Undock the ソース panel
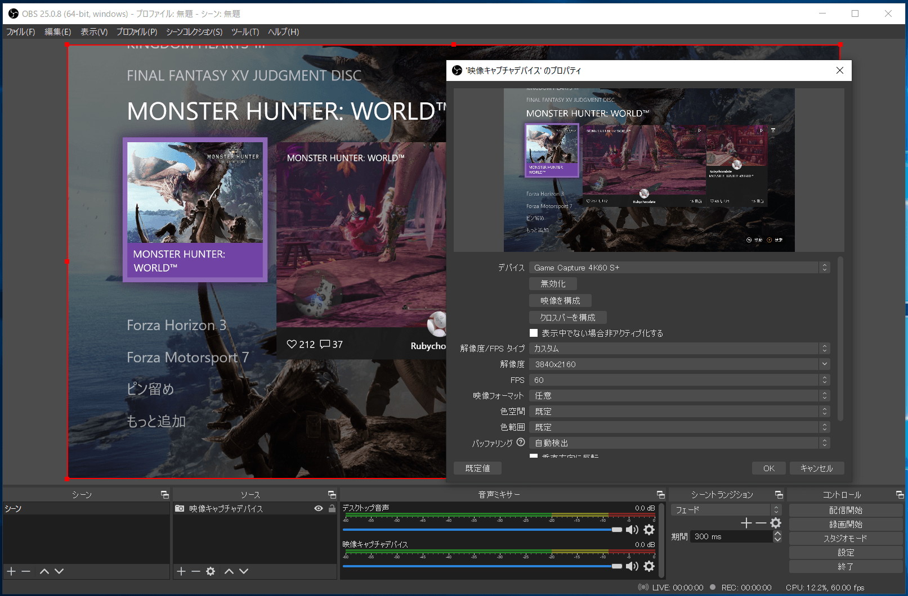The image size is (908, 596). (332, 495)
